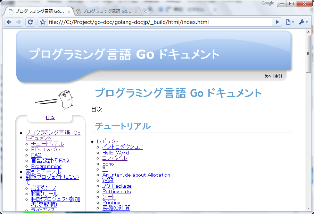The height and width of the screenshot is (214, 314).
Task: Open the ソート link
Action: pos(109,197)
